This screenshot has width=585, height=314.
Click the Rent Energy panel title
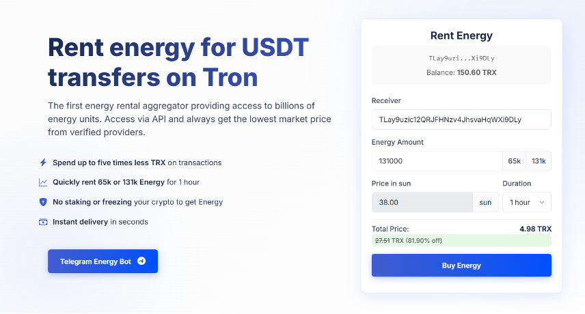[x=461, y=35]
